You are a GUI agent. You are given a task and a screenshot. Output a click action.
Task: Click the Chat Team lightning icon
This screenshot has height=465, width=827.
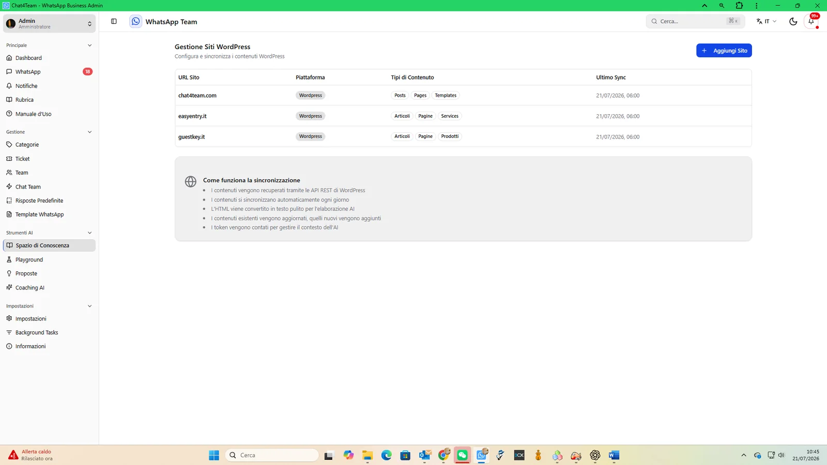pos(9,187)
